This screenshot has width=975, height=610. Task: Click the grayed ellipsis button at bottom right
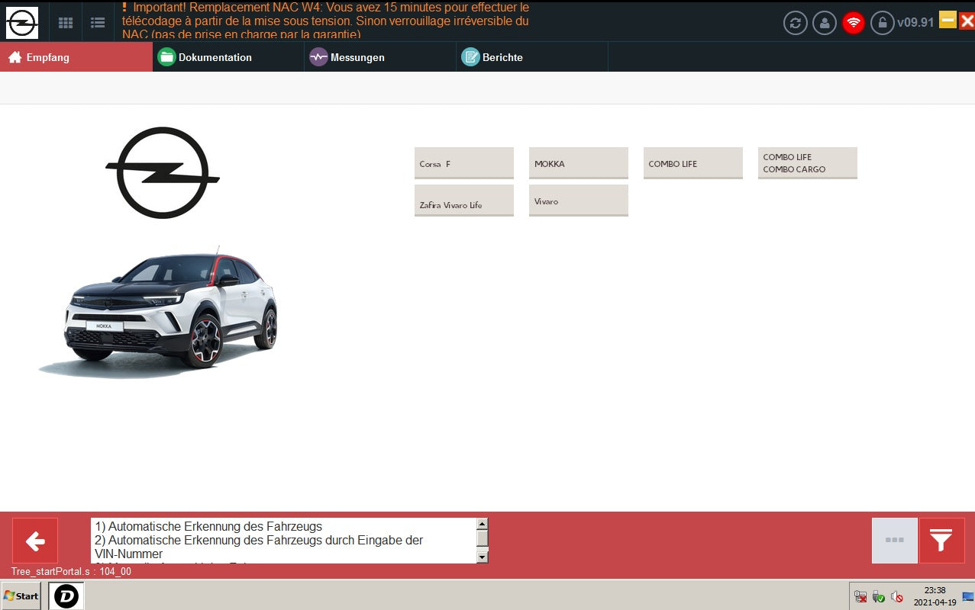click(893, 540)
